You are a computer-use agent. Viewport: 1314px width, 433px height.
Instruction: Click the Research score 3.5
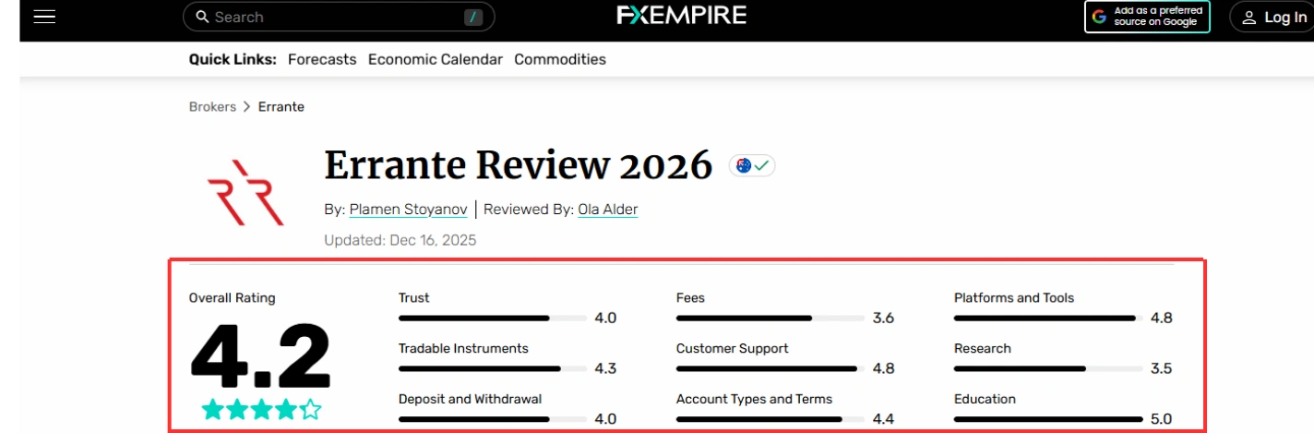pos(1161,369)
